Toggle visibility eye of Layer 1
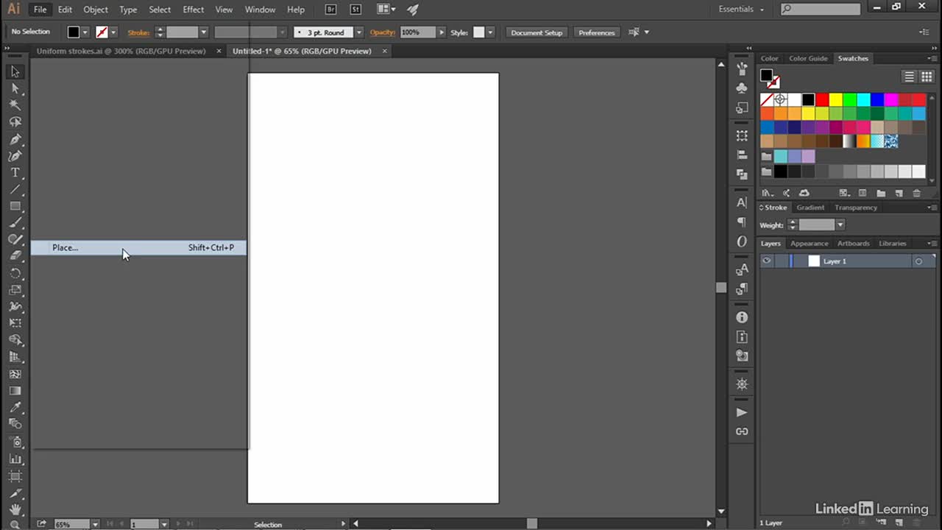The height and width of the screenshot is (530, 942). [767, 261]
